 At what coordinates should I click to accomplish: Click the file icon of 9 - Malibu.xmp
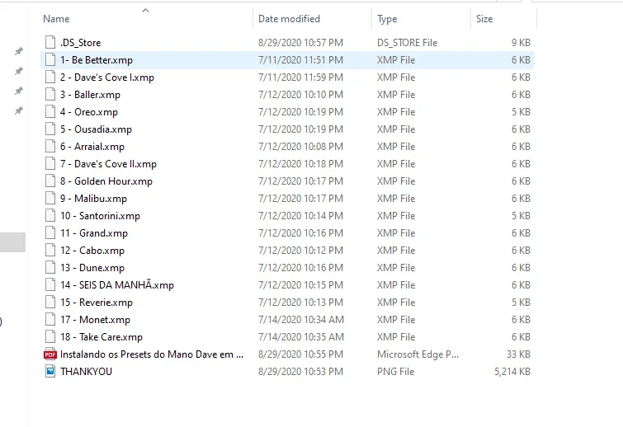(x=50, y=198)
